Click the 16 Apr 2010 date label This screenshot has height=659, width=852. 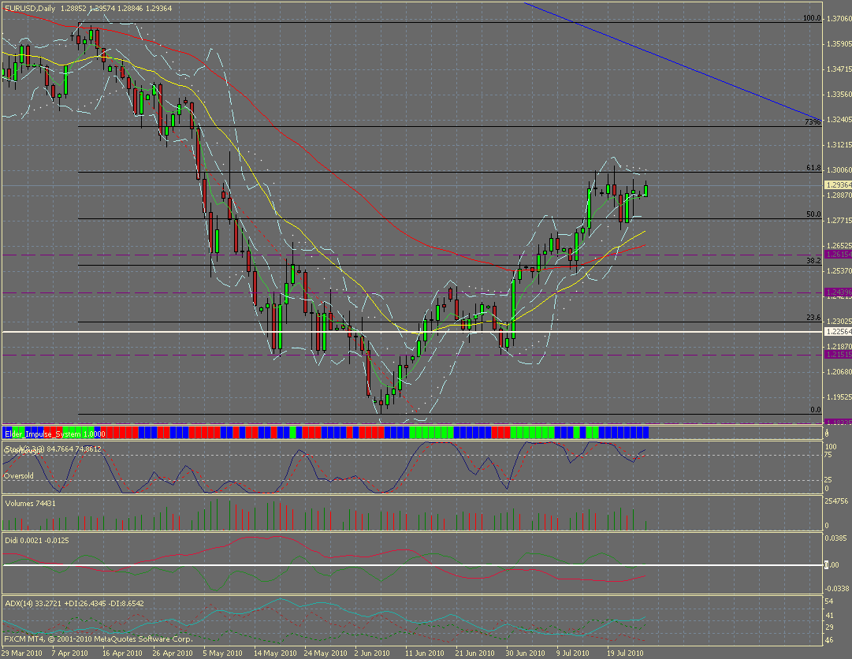(x=122, y=653)
